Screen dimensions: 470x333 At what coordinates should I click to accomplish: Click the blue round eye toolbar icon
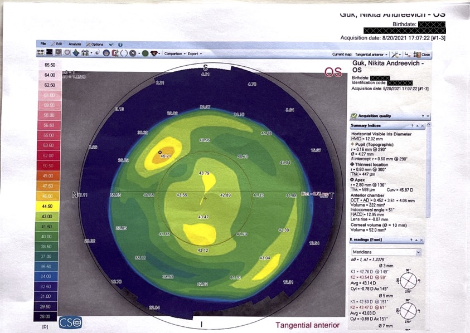click(106, 53)
